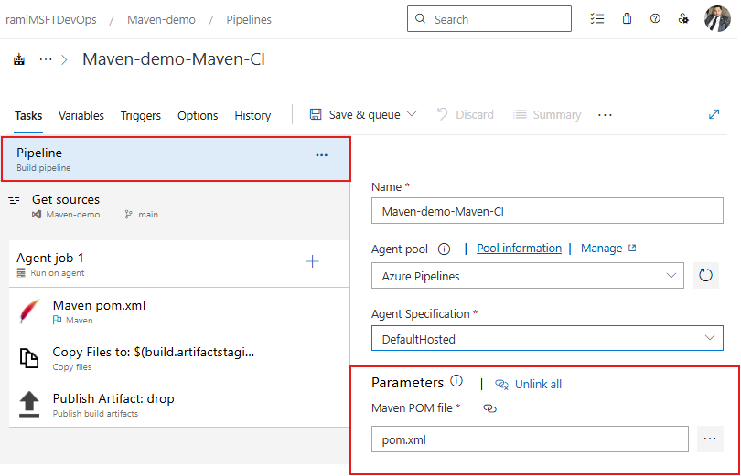Switch to the History tab

(x=252, y=116)
